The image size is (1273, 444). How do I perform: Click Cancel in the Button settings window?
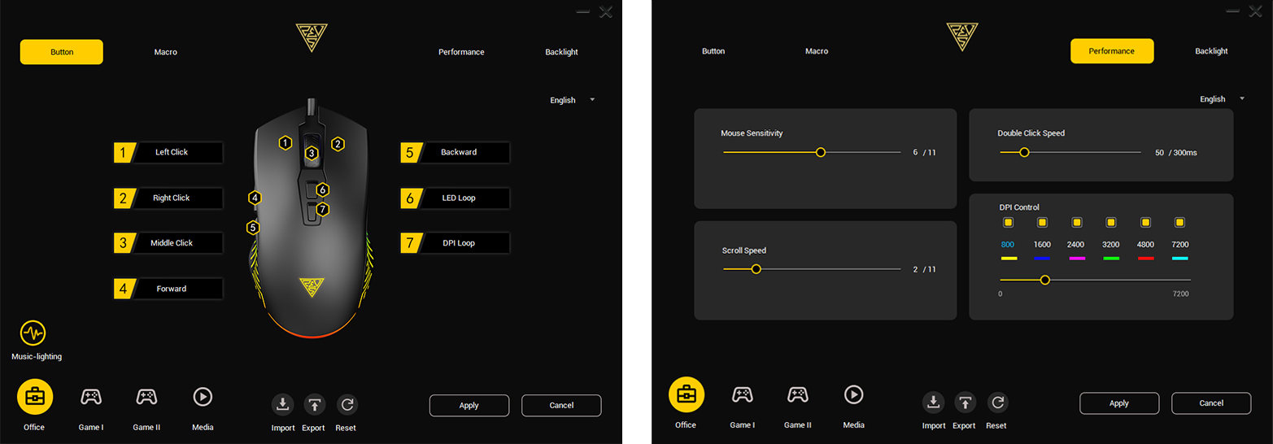[561, 405]
